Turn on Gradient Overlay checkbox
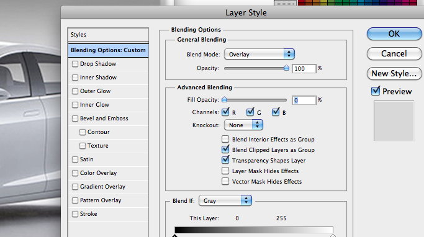Screen dimensions: 424x237 pyautogui.click(x=75, y=187)
